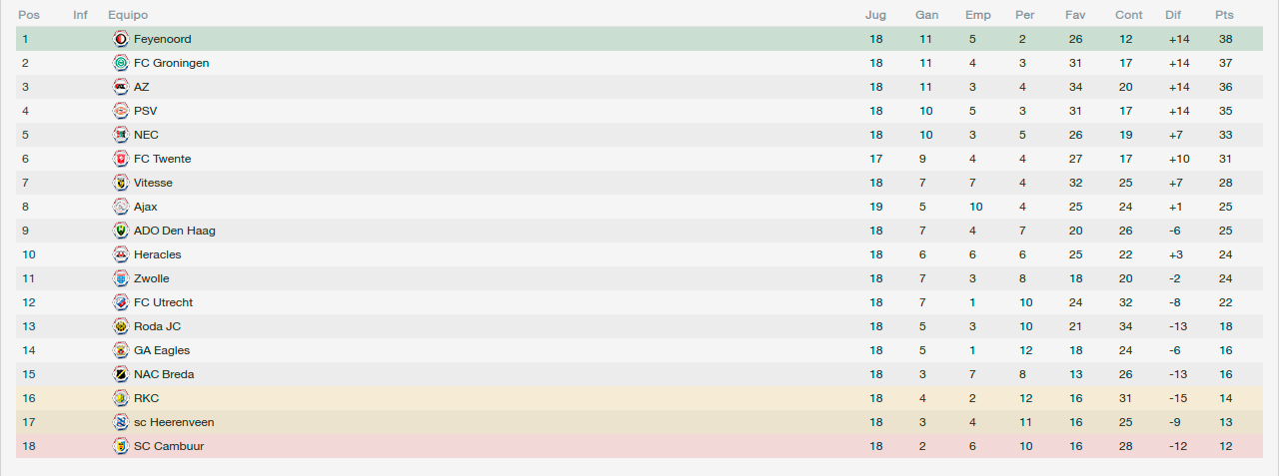Viewport: 1279px width, 476px height.
Task: Sort by Gan wins column header
Action: coord(926,15)
